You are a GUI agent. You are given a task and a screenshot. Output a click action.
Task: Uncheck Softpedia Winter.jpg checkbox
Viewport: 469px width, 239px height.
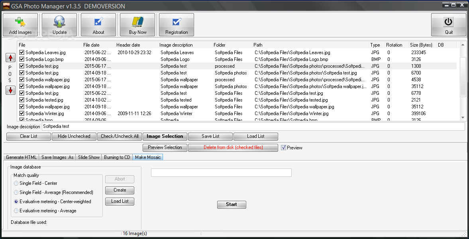22,114
